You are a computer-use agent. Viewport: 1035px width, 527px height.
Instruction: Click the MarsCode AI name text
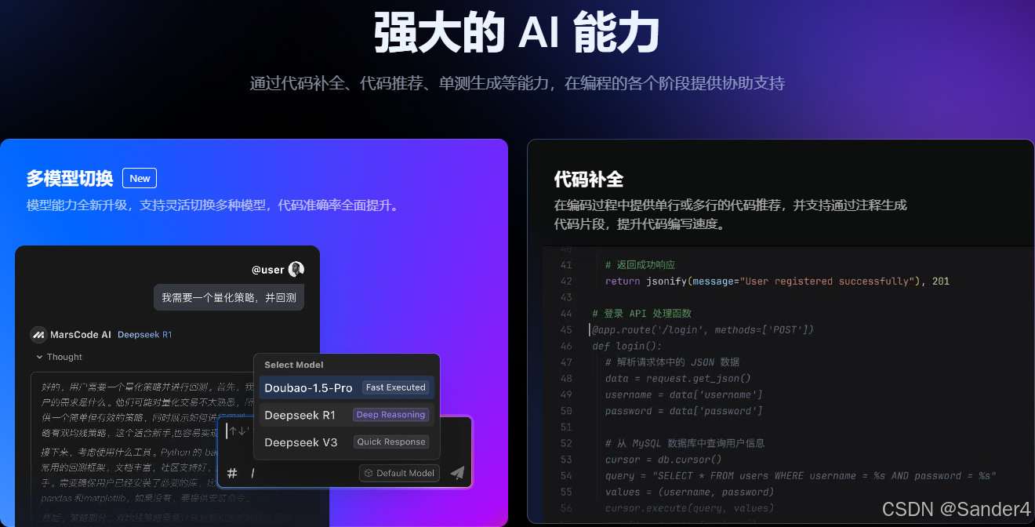pyautogui.click(x=81, y=335)
